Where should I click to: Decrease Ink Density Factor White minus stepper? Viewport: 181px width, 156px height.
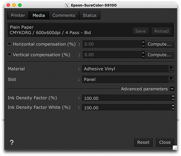tap(173, 109)
